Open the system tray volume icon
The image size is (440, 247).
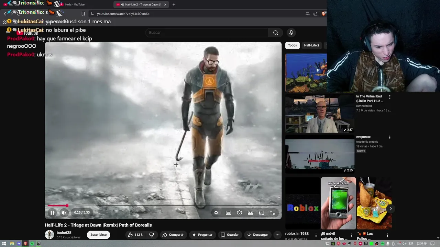point(405,244)
